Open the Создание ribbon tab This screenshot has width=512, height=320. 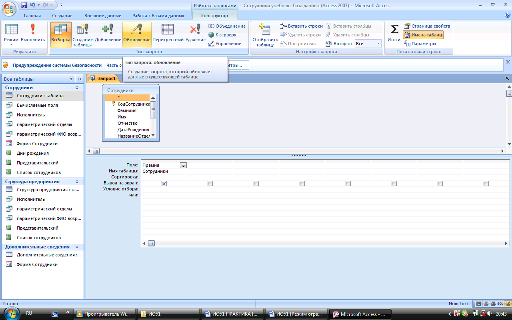coord(62,16)
